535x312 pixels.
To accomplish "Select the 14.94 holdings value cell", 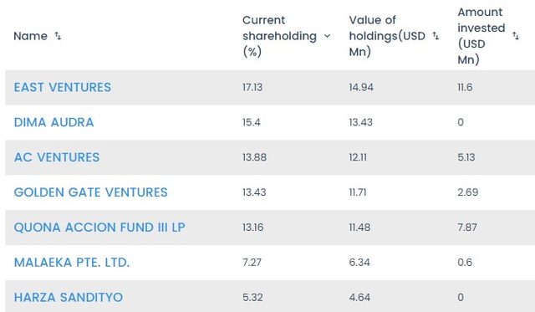I will pos(361,87).
